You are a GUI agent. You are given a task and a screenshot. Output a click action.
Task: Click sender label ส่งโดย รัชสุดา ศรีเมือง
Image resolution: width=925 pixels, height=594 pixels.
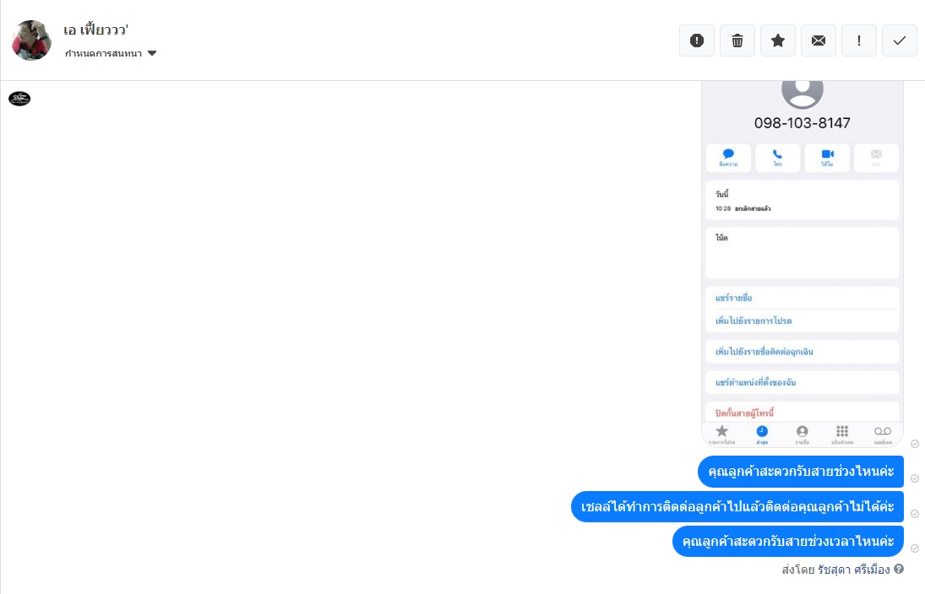coord(836,570)
